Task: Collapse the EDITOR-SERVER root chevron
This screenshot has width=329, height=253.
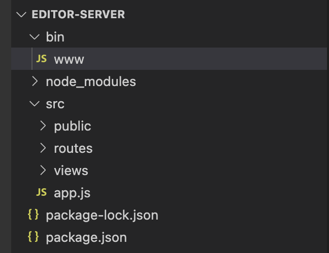Action: click(x=21, y=14)
